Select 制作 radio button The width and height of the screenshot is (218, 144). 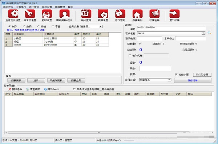tap(9, 26)
